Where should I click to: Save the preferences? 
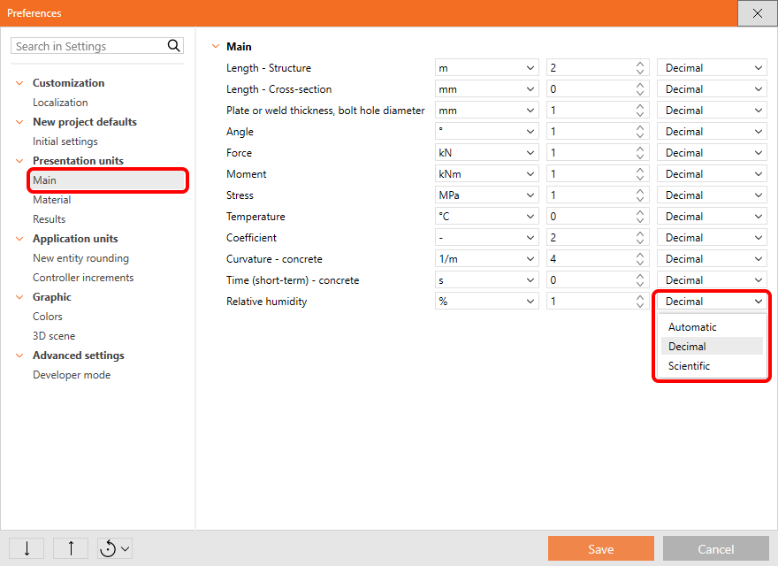tap(600, 548)
